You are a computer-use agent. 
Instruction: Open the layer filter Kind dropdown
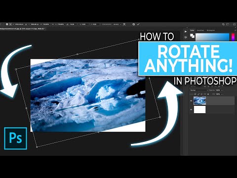(196, 87)
